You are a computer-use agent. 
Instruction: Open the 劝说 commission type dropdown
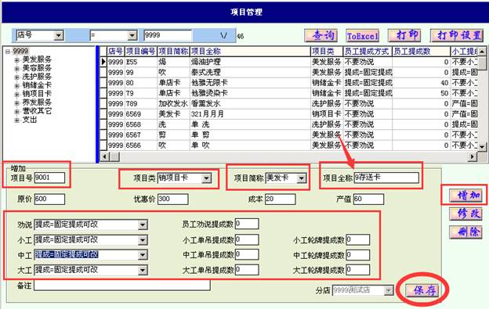(143, 225)
